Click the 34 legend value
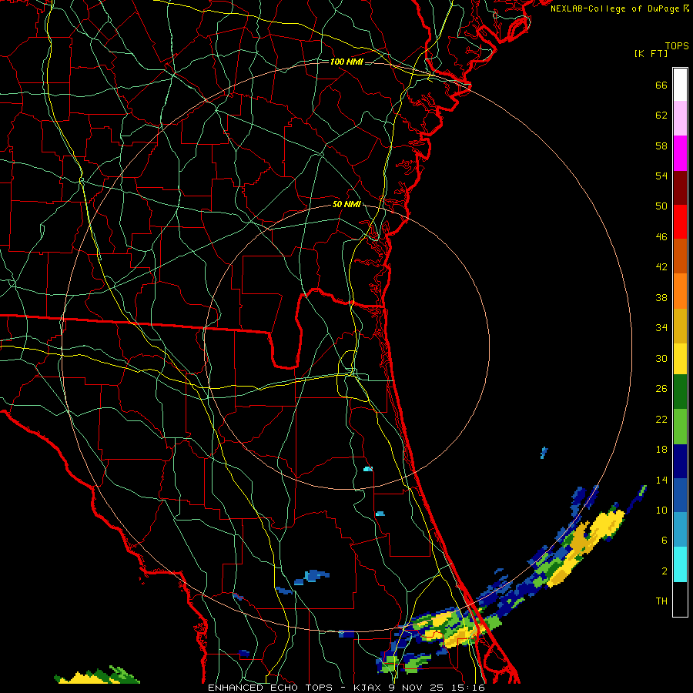The image size is (693, 693). (x=661, y=328)
